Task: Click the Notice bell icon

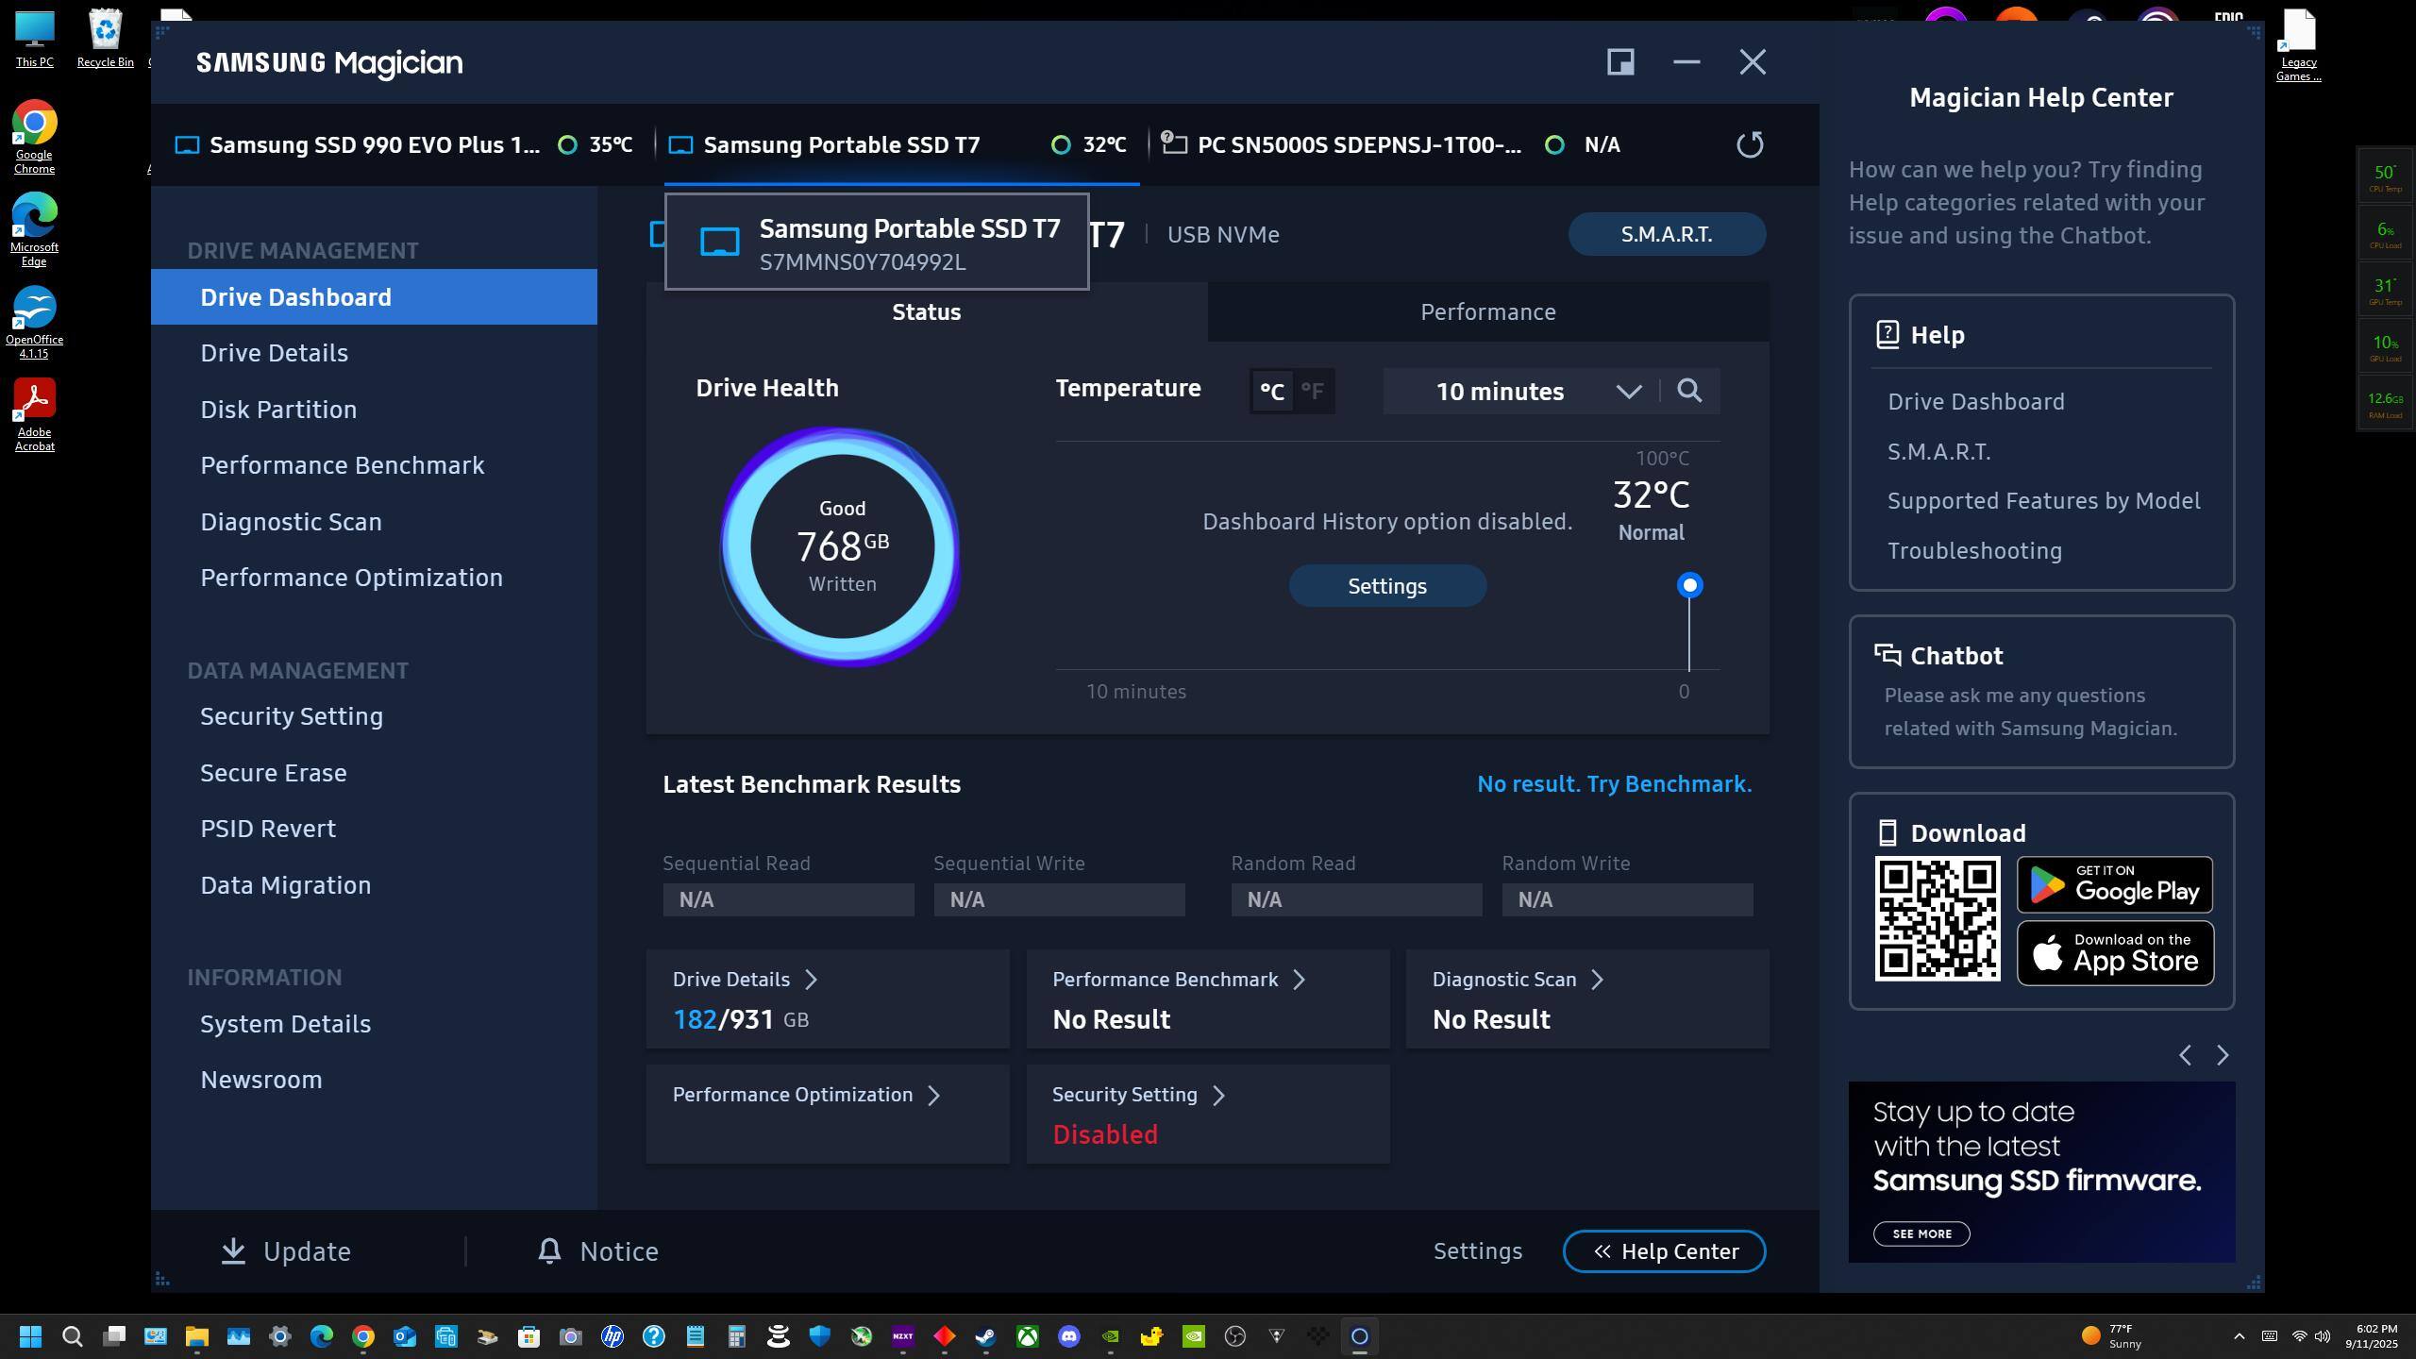Action: click(x=549, y=1250)
